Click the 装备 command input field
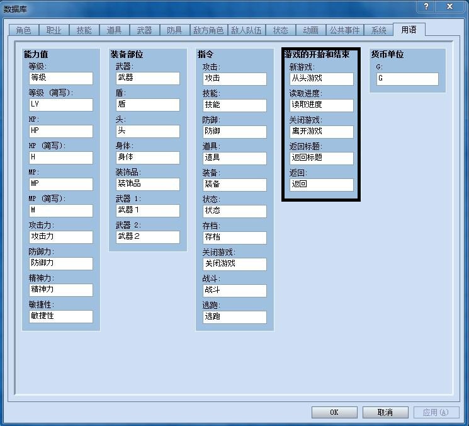The height and width of the screenshot is (426, 469). [x=234, y=185]
